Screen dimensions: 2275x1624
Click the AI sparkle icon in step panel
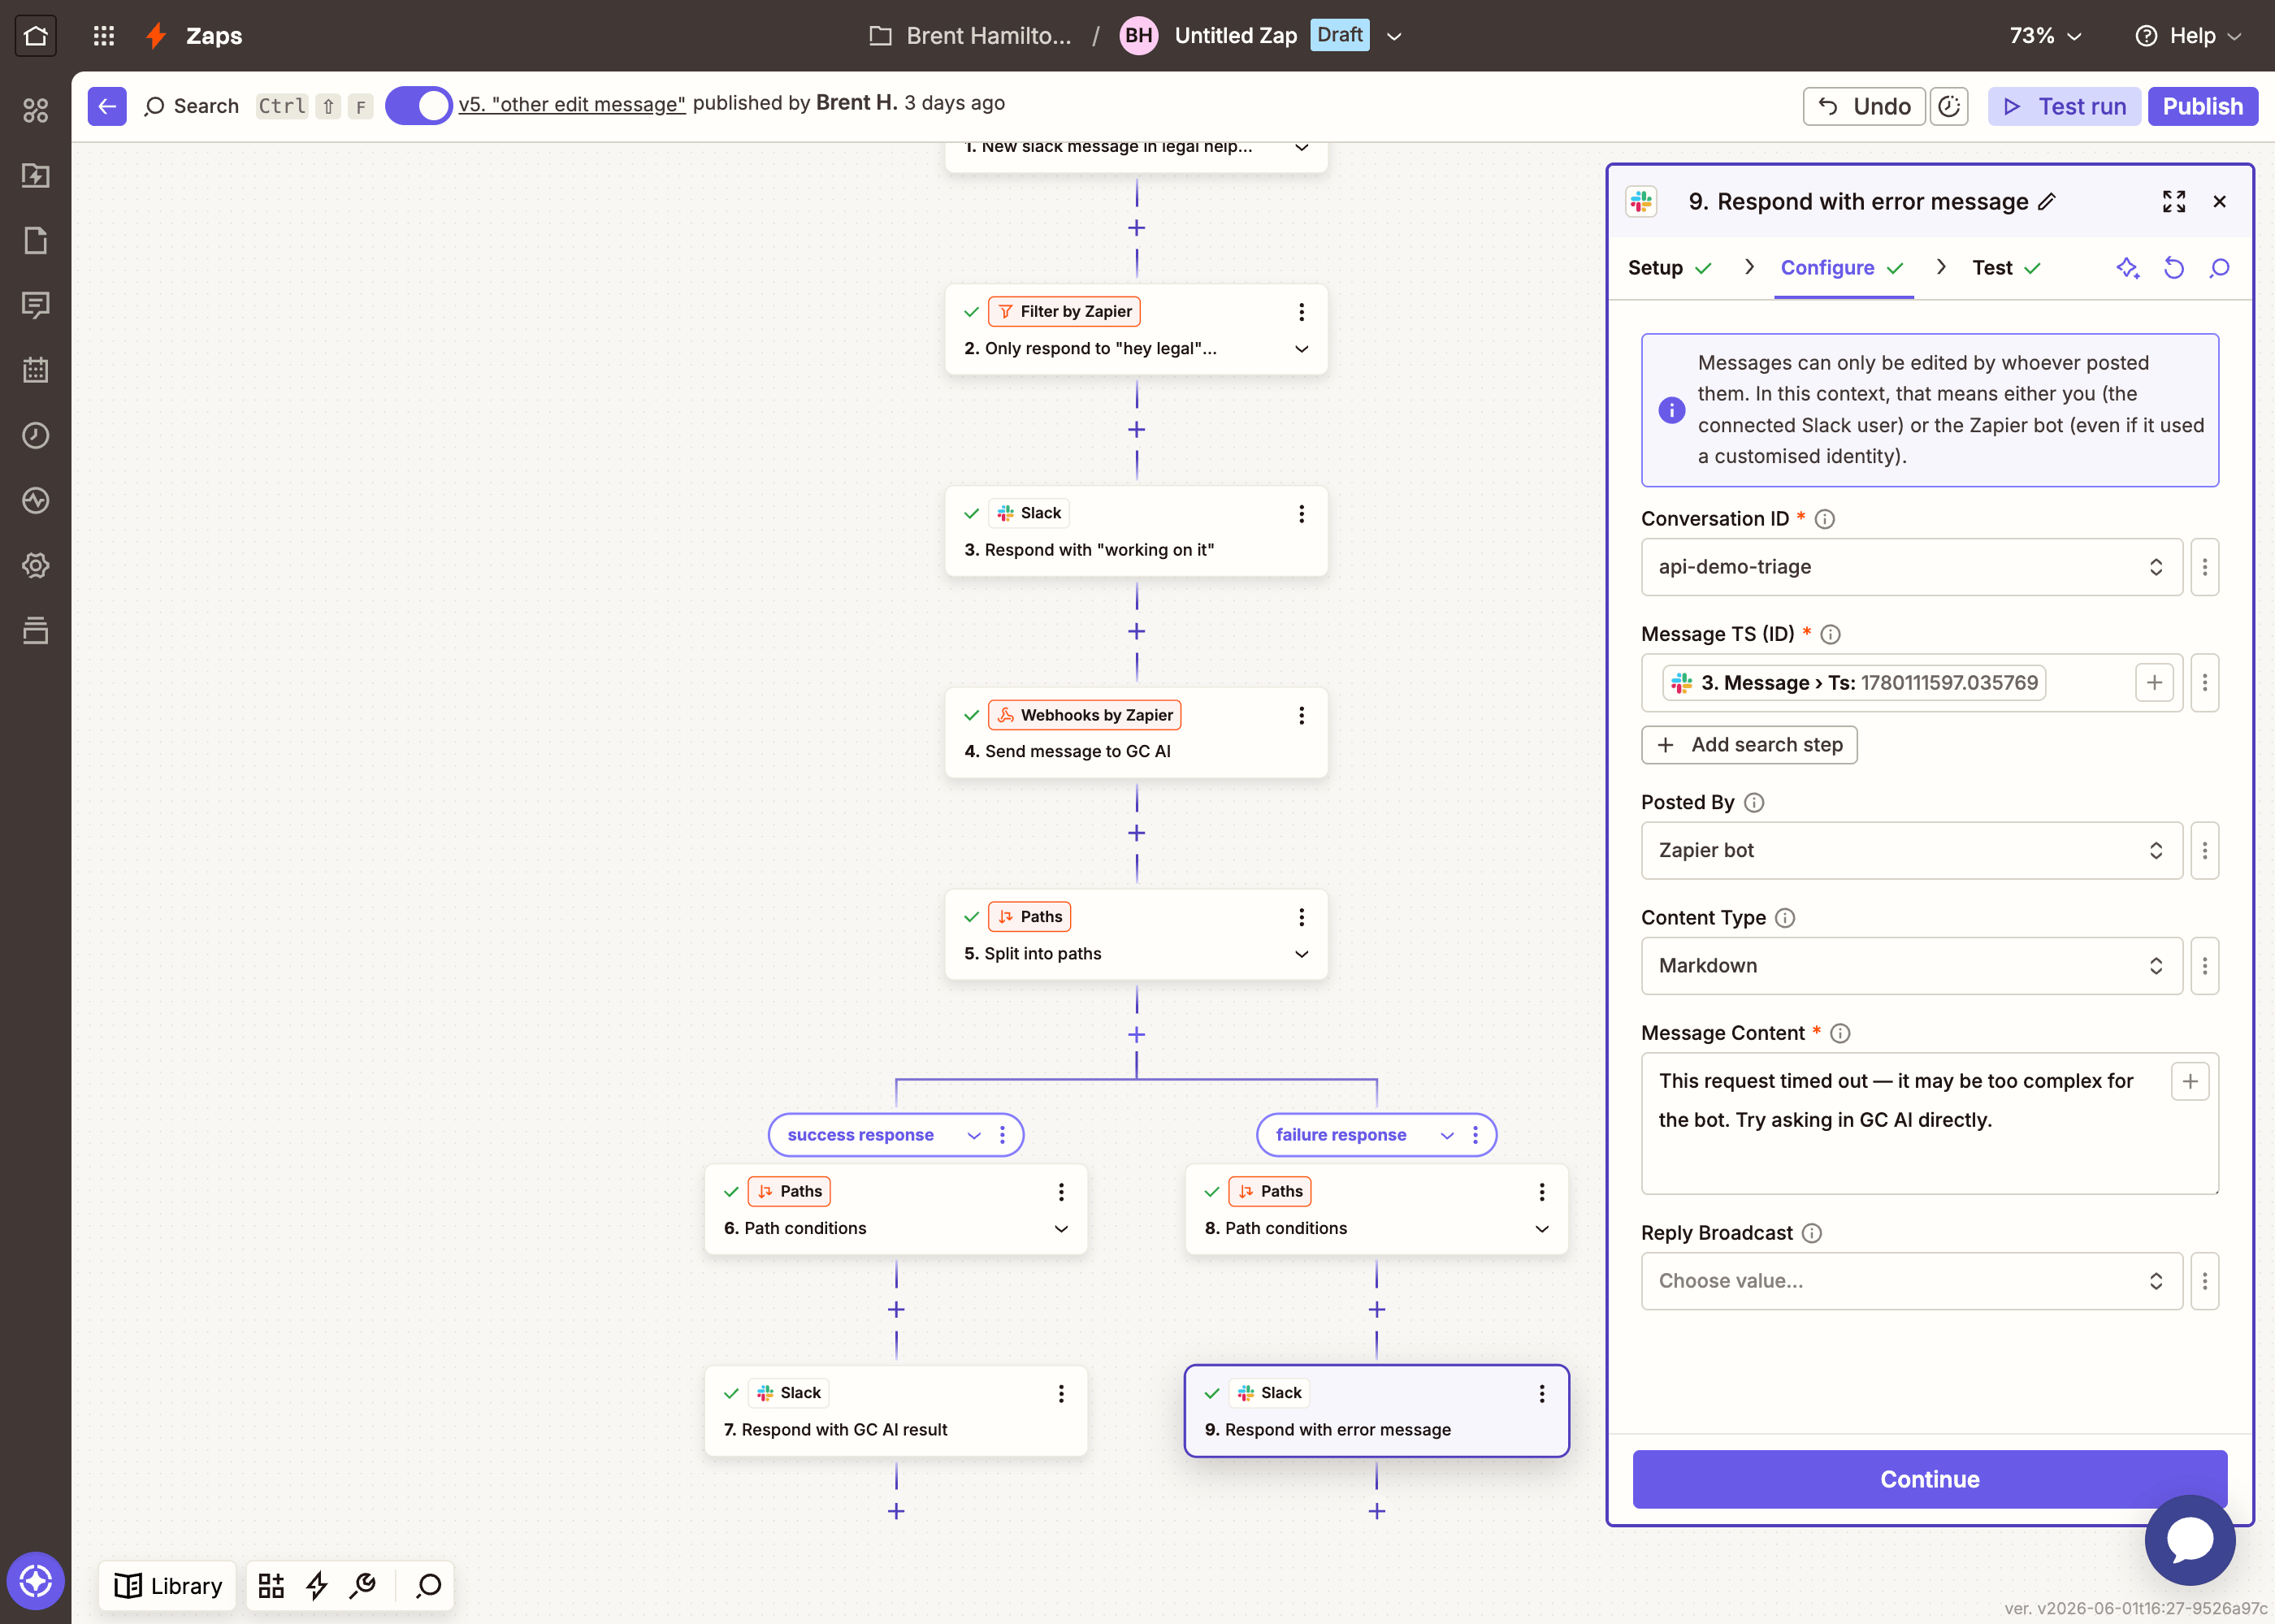pyautogui.click(x=2128, y=268)
